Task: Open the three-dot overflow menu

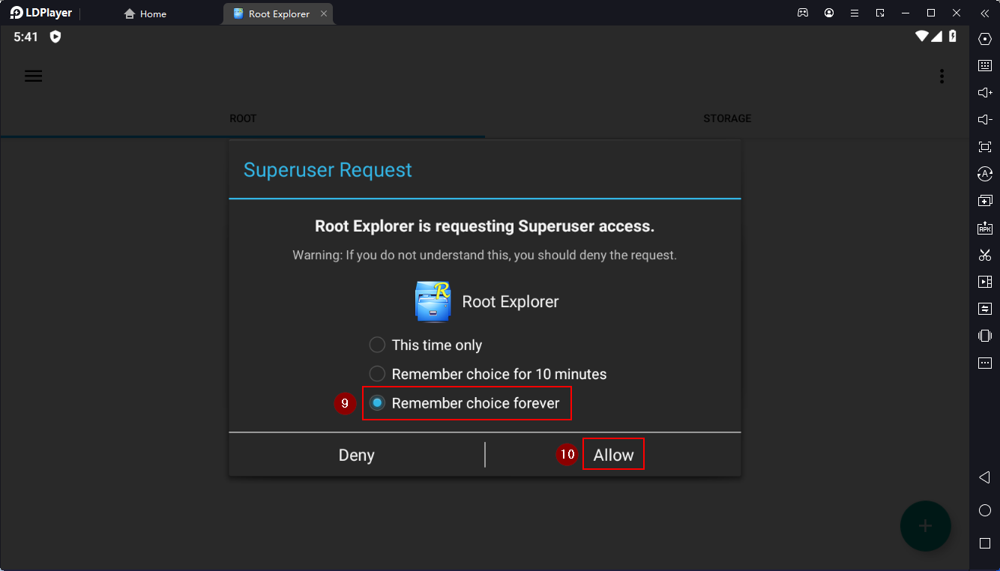Action: [x=942, y=76]
